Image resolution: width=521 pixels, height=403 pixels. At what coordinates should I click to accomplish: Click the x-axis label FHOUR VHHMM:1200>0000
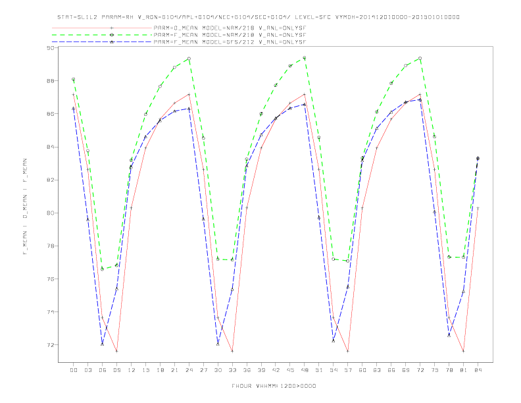tap(274, 386)
